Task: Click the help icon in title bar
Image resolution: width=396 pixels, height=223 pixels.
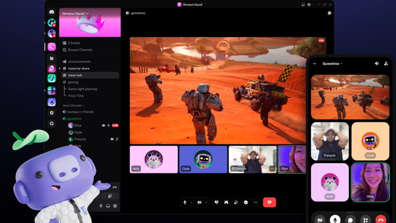Action: click(x=309, y=5)
